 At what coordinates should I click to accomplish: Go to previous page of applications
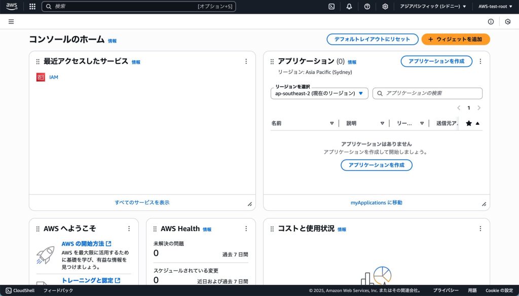click(x=459, y=108)
